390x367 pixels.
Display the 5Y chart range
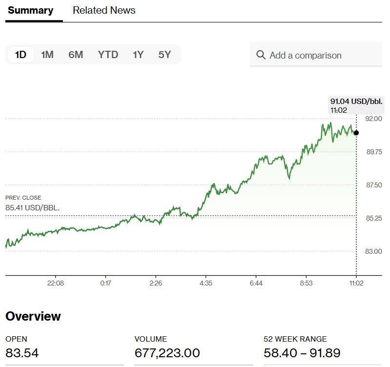pos(165,55)
